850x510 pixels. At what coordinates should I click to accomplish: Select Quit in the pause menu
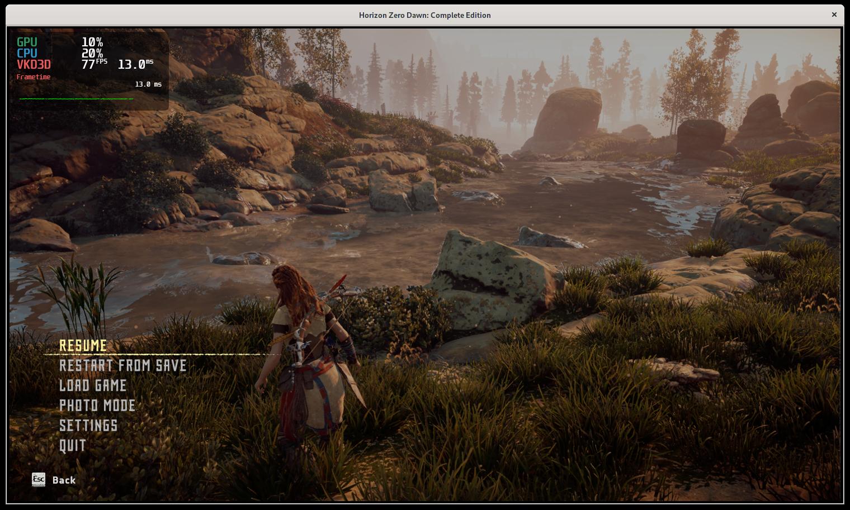click(x=73, y=446)
